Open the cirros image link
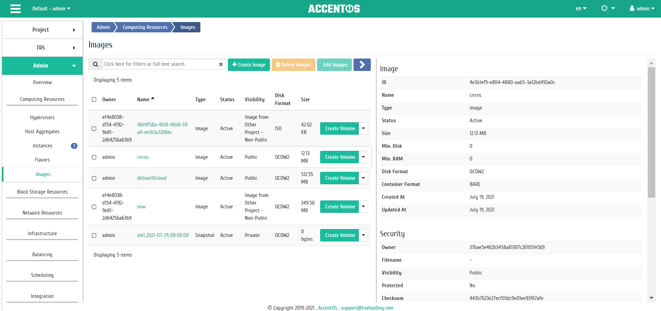 coord(143,157)
